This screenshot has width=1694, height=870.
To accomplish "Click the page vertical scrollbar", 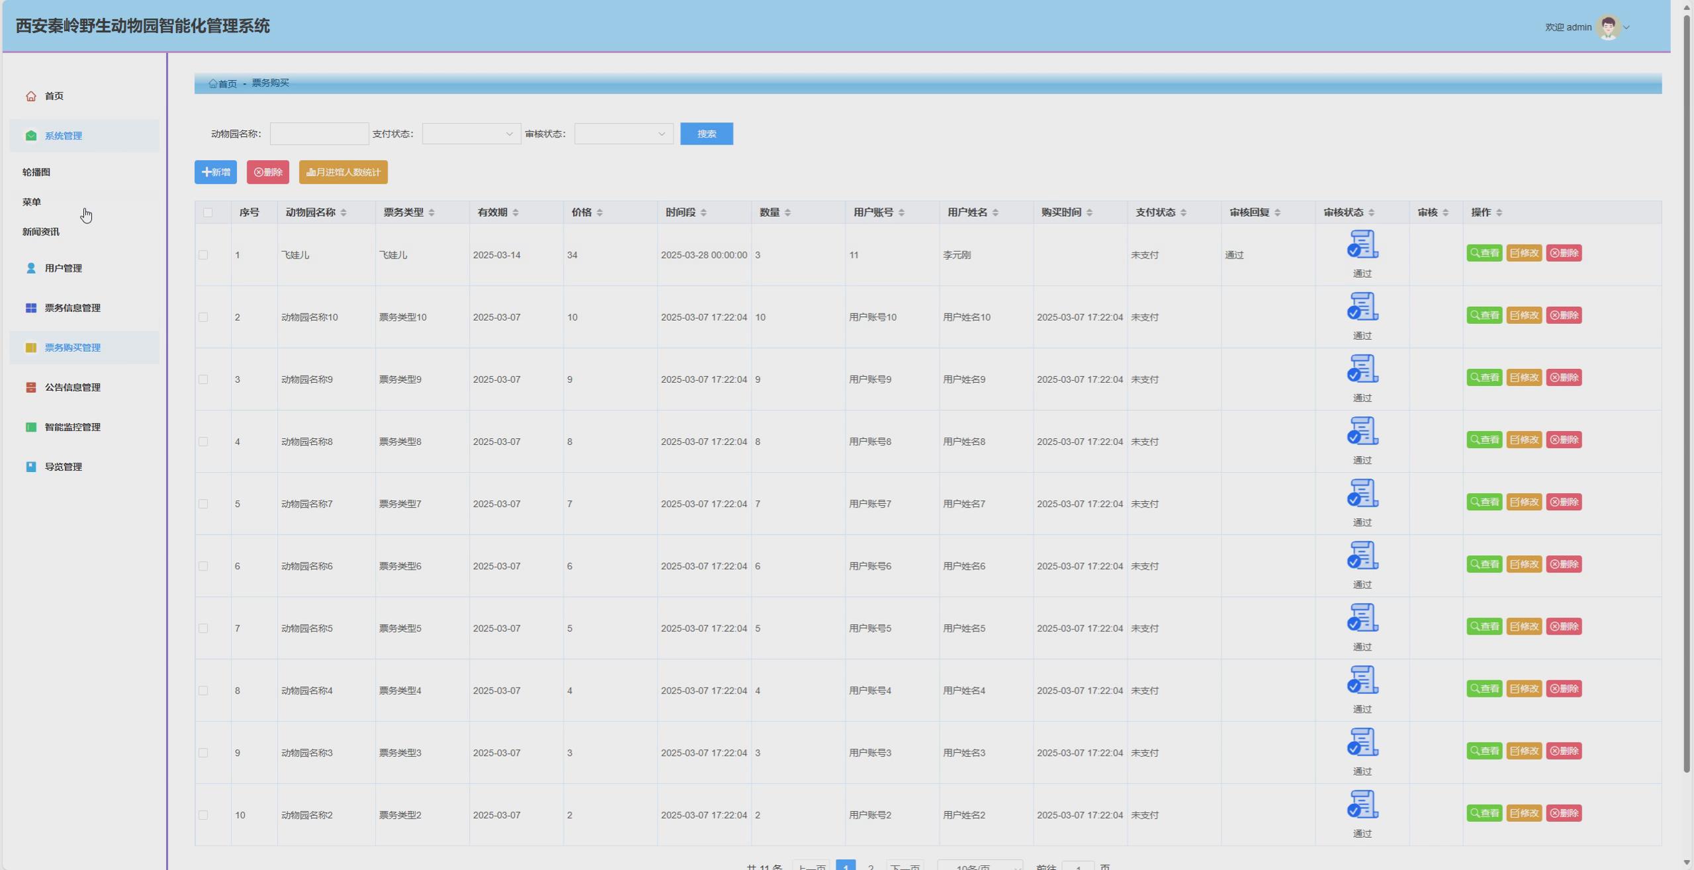I will 1687,397.
